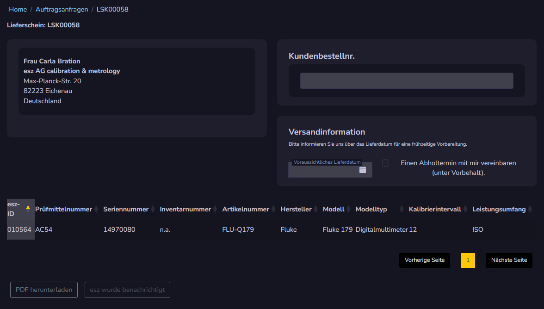Sort by esz-ID column arrow
544x309 pixels.
(28, 207)
